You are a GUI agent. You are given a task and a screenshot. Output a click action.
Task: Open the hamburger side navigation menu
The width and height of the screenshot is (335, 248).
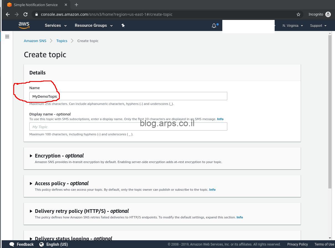[x=7, y=37]
